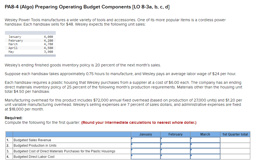This screenshot has height=163, width=261.
Task: Click the February column header
Action: tap(176, 134)
